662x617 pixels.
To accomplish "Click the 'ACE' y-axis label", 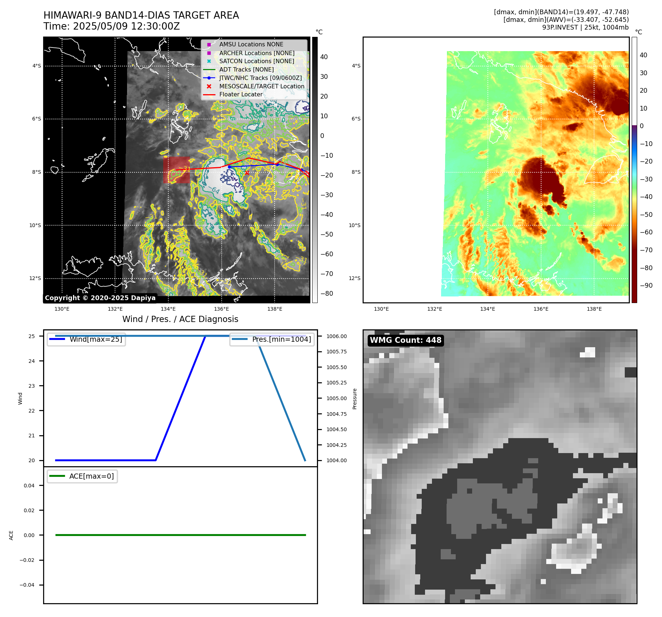I will tap(11, 536).
